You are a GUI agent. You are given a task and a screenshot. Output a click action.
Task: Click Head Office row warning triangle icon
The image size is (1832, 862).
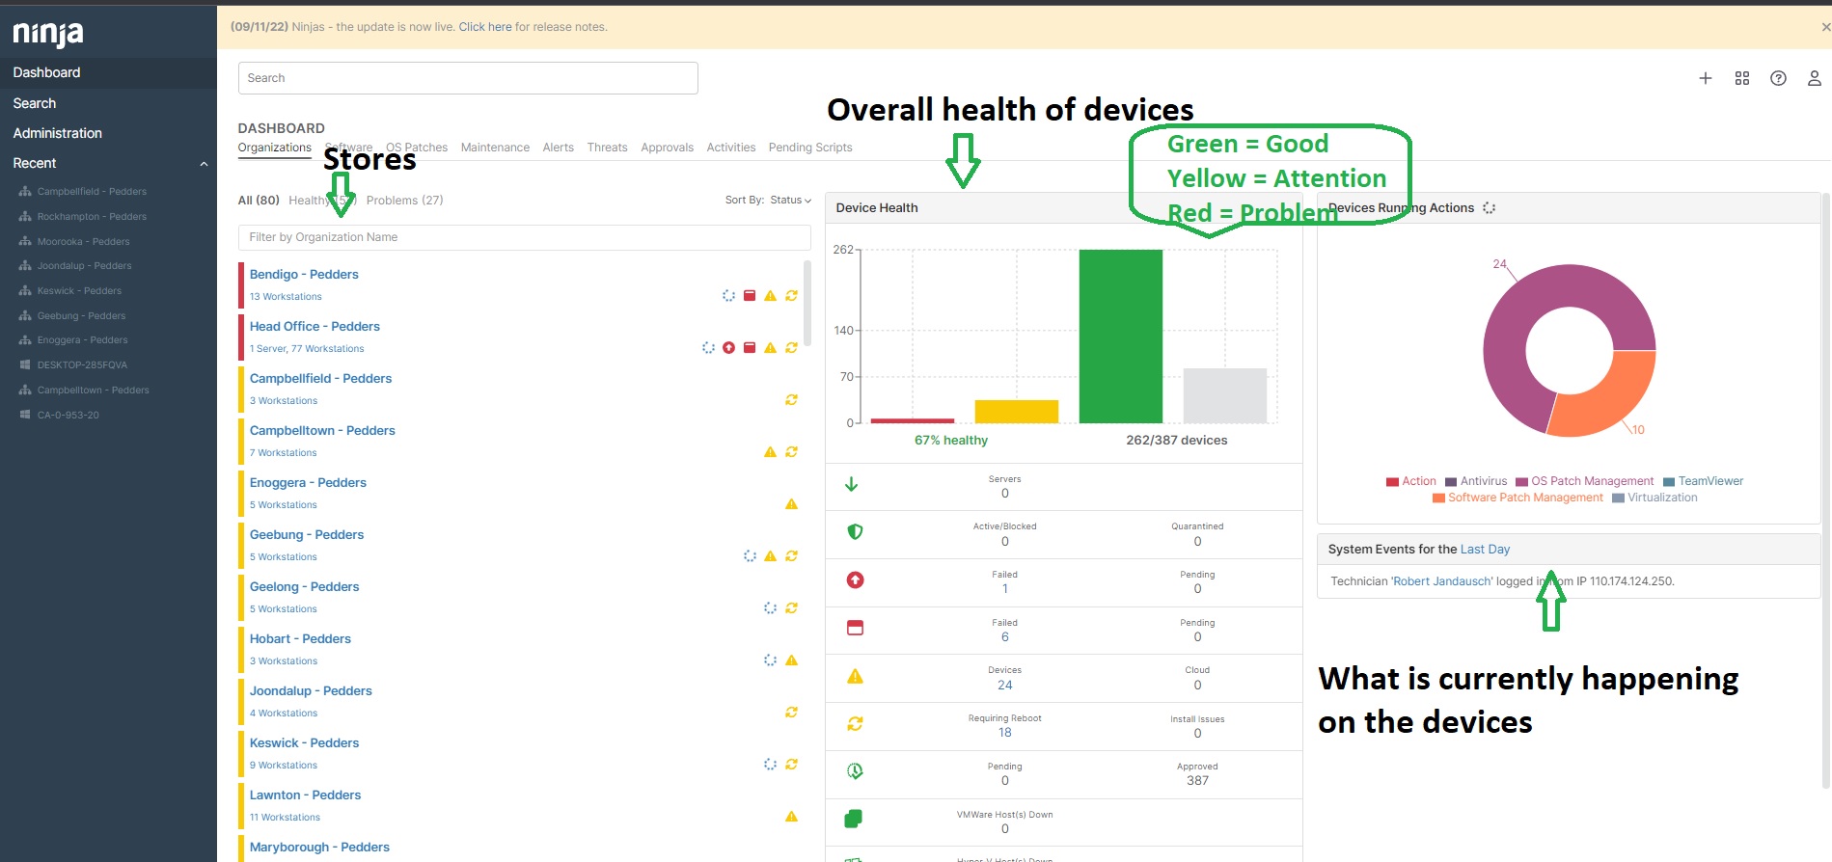coord(770,348)
